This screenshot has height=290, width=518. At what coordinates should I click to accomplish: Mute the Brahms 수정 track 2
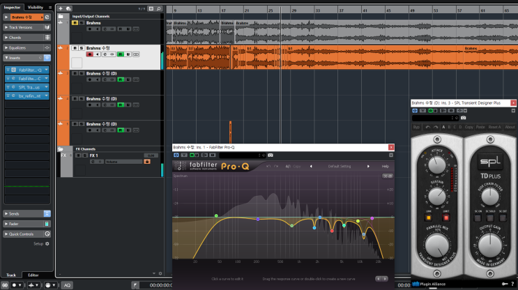point(75,48)
